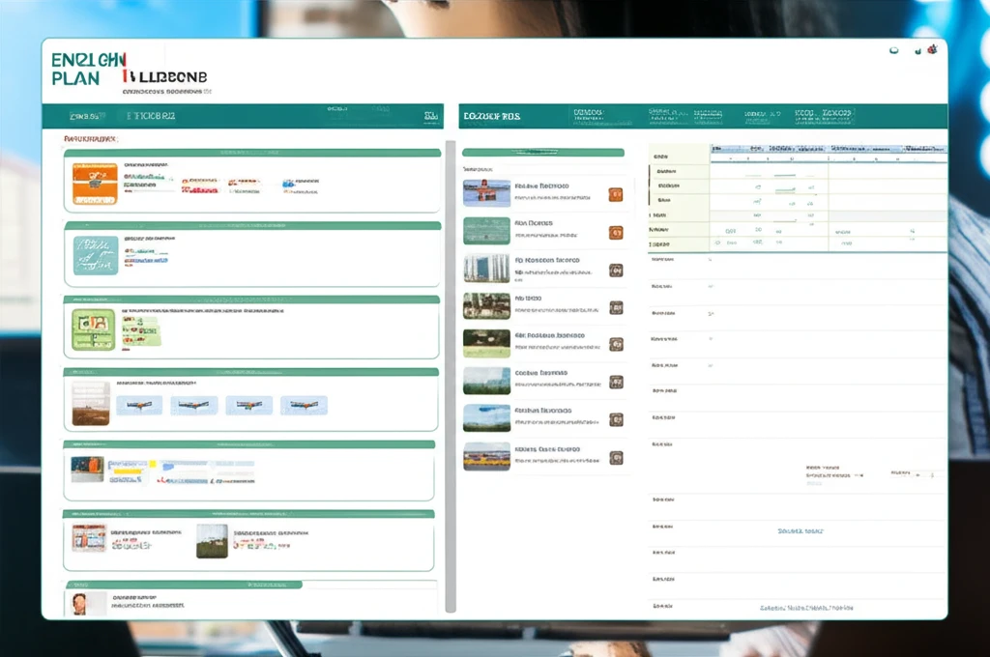990x657 pixels.
Task: Select the second tab label in the left teal bar
Action: pos(151,116)
